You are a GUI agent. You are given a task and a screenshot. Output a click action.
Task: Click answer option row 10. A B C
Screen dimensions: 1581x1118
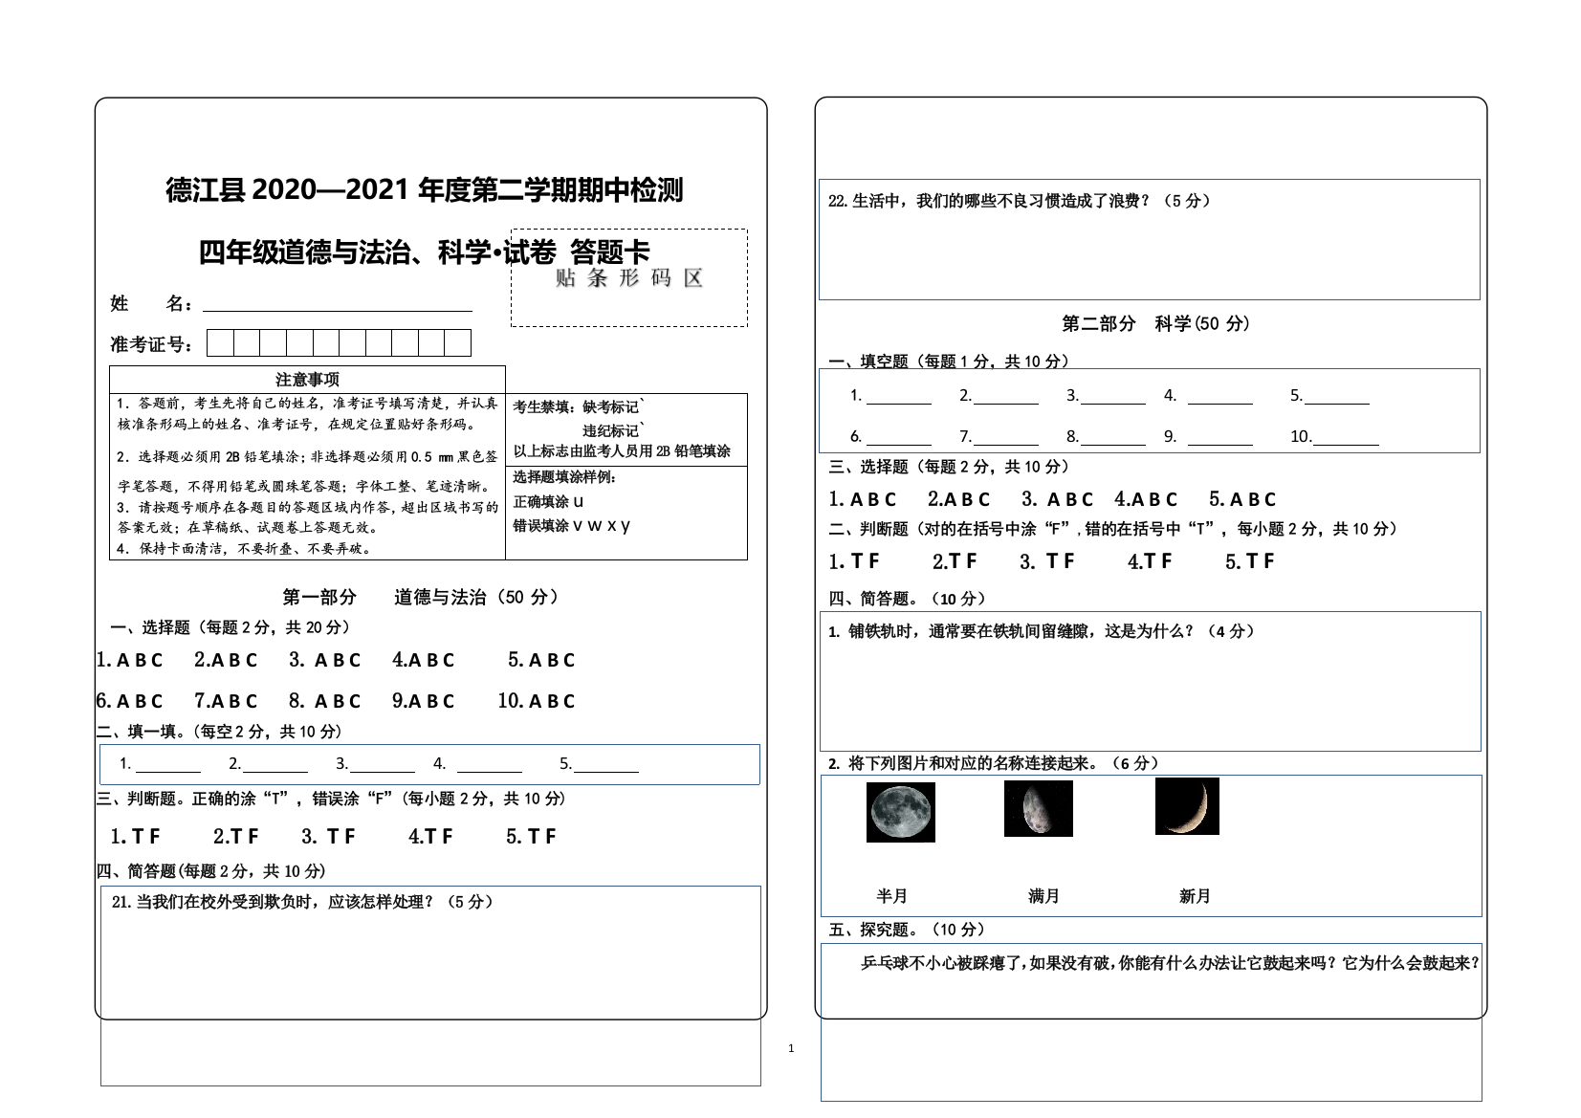(537, 701)
